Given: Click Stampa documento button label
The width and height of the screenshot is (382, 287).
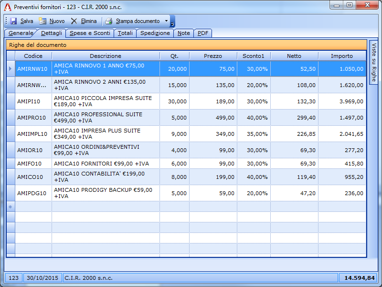Looking at the screenshot, I should [x=138, y=21].
